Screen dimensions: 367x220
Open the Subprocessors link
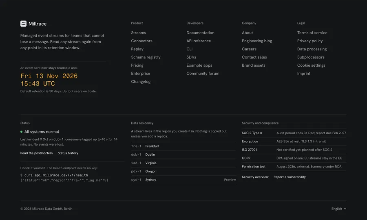[x=311, y=57]
